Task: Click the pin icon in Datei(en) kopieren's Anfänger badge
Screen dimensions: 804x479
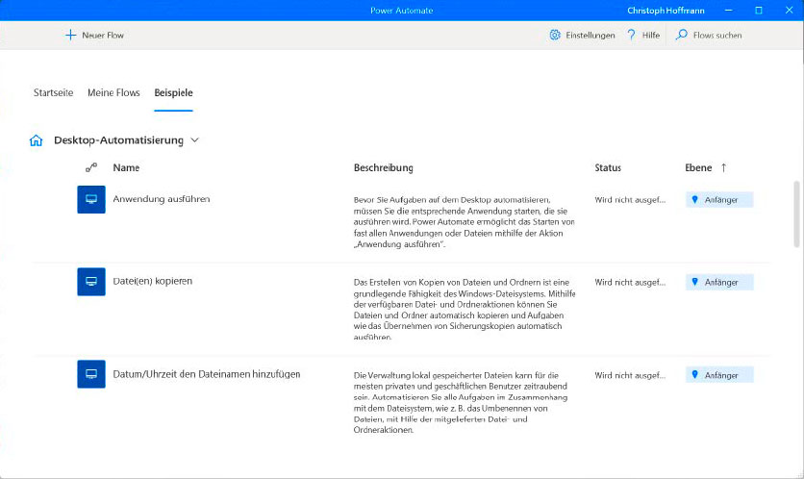Action: tap(694, 282)
